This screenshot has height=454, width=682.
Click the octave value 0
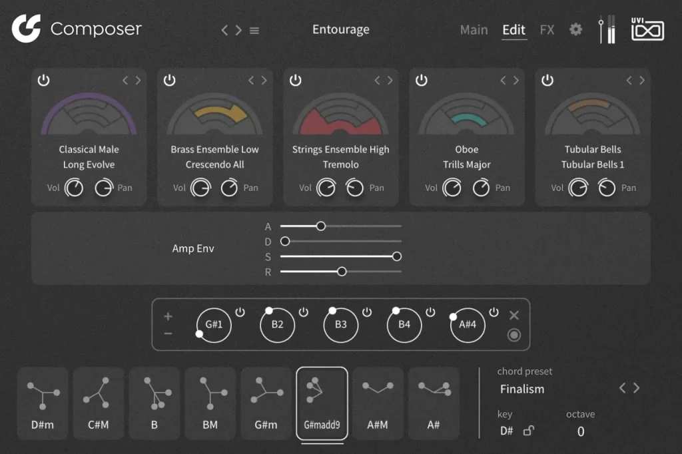click(x=581, y=431)
